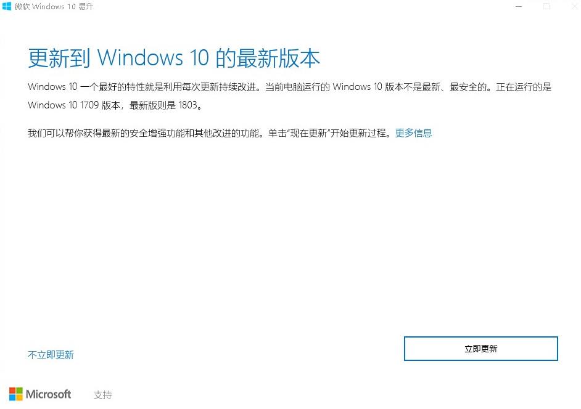Image resolution: width=581 pixels, height=409 pixels.
Task: Maximize the Windows 10 易升 window
Action: click(x=546, y=6)
